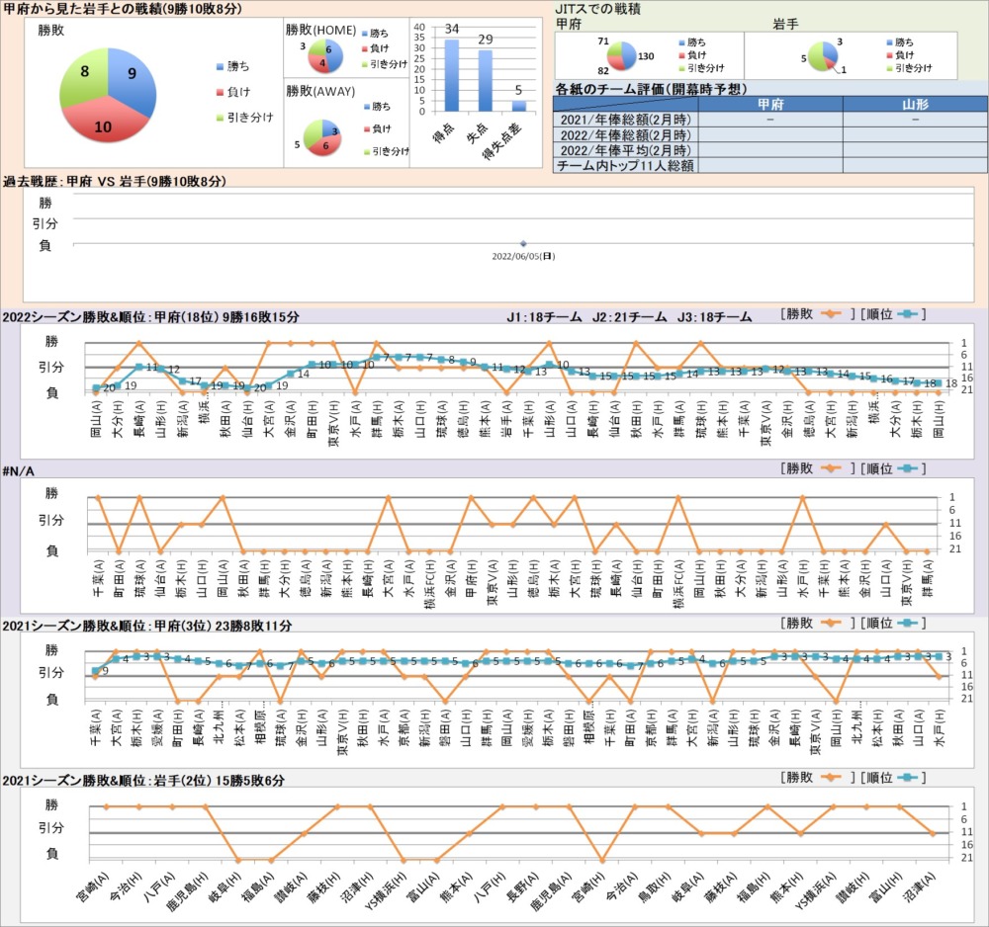
Task: Select the 失点 bar labeled 29
Action: click(x=485, y=81)
